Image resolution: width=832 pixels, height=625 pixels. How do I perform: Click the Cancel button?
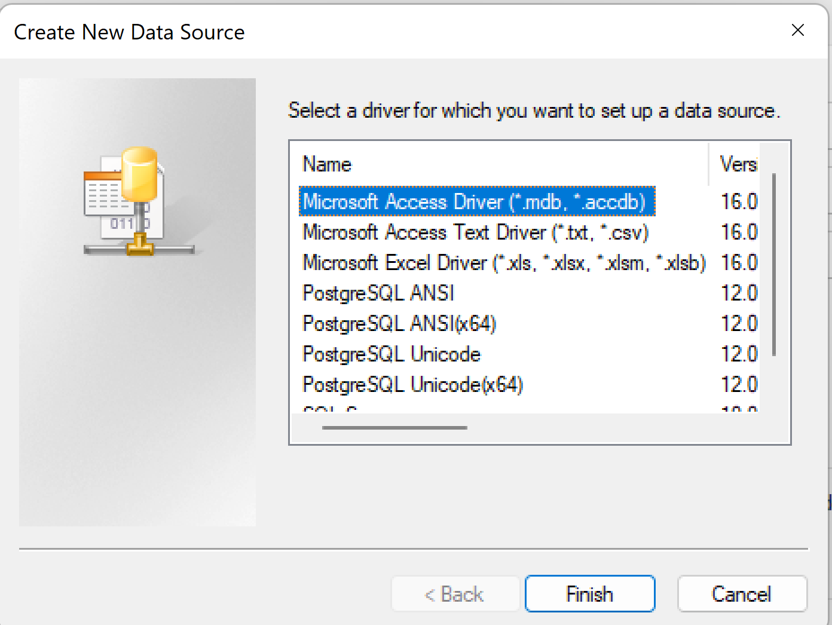point(742,594)
